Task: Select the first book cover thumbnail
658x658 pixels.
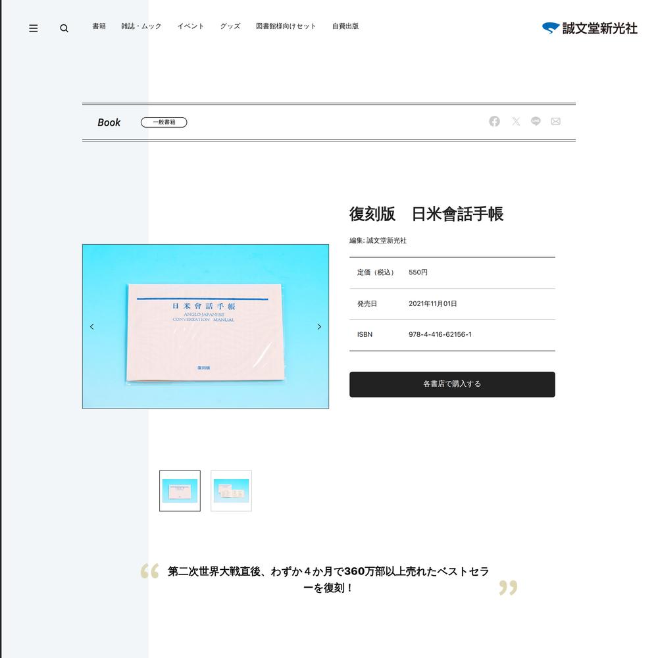Action: coord(180,491)
